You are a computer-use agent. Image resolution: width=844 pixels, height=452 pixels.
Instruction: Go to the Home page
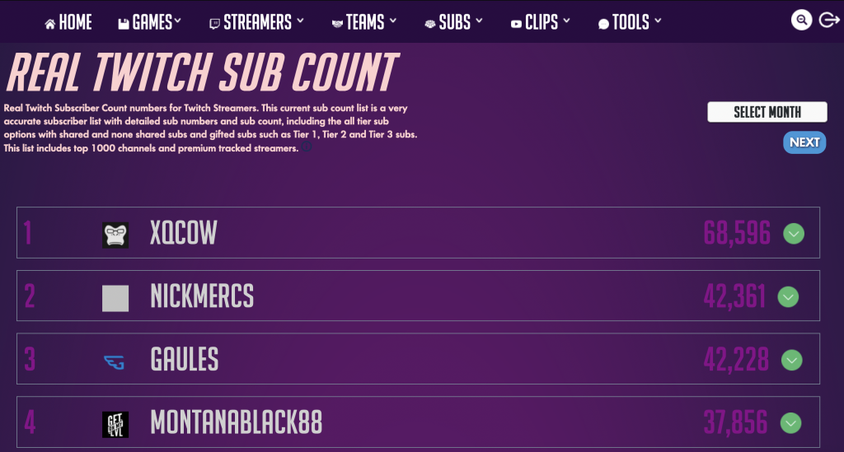pos(68,22)
